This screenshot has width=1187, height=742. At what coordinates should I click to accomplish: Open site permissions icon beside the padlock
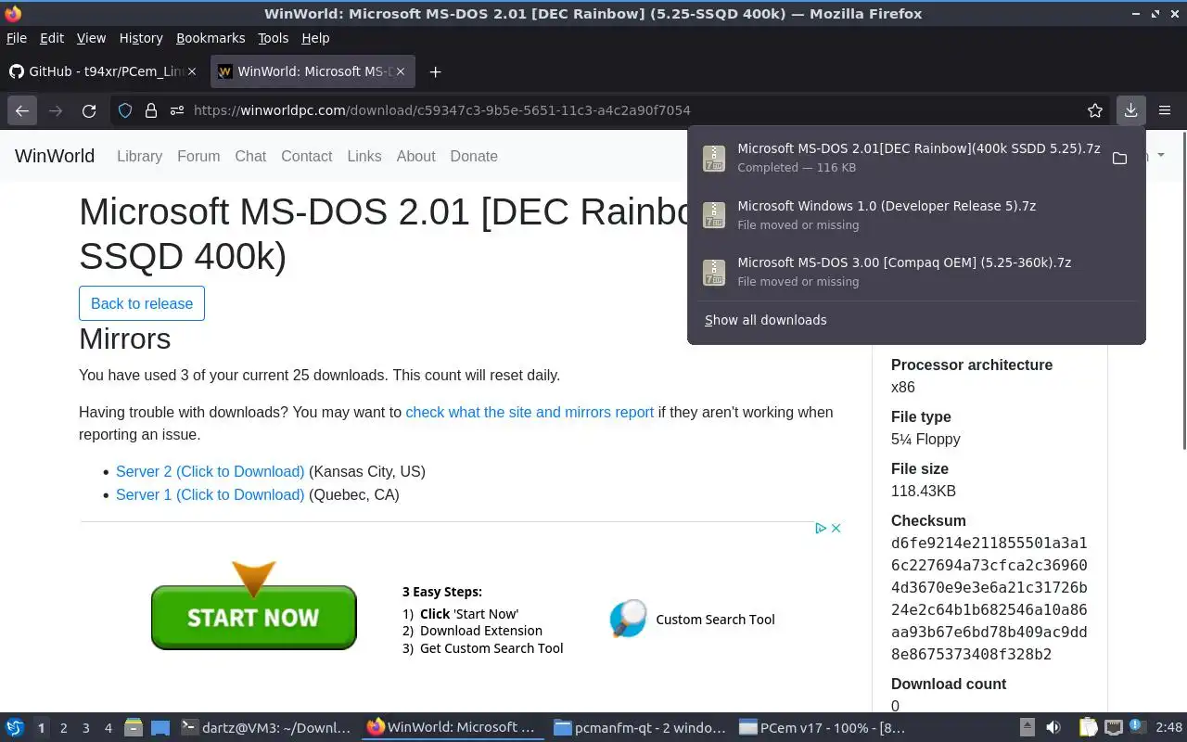click(x=176, y=110)
